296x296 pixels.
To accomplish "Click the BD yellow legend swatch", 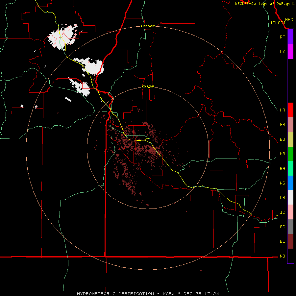I will point(290,139).
